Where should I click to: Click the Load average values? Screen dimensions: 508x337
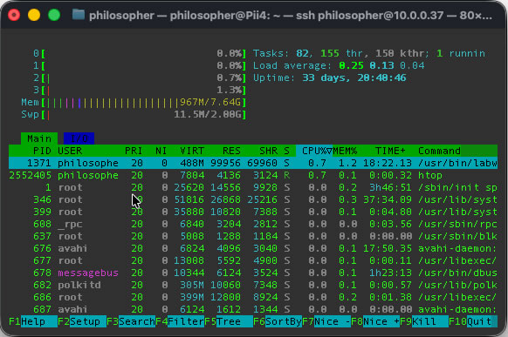point(381,65)
